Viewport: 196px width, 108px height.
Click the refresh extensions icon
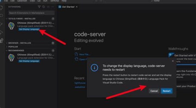tap(44, 7)
